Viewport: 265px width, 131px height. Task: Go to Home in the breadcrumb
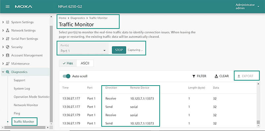(63, 18)
